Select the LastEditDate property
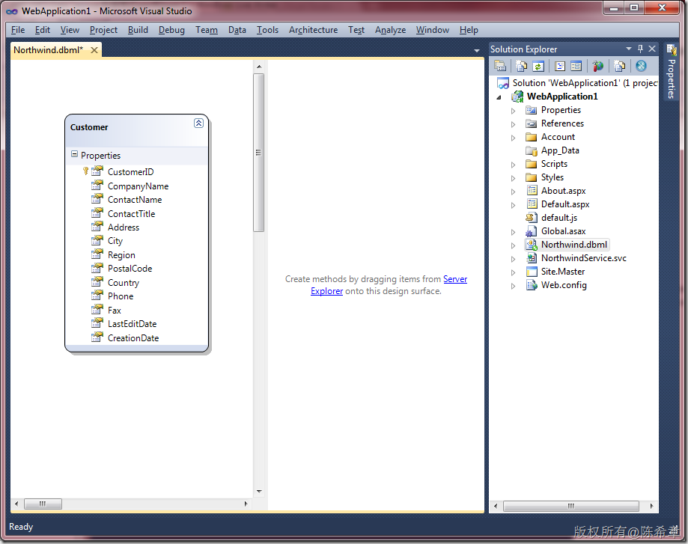The image size is (688, 544). [x=132, y=324]
